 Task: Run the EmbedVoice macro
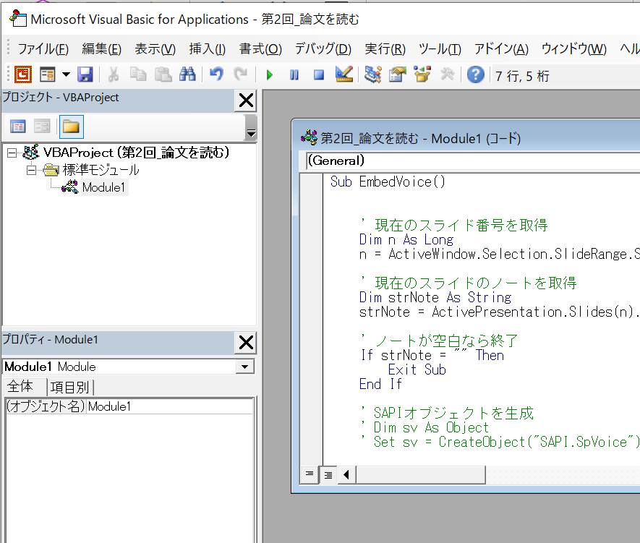pyautogui.click(x=270, y=74)
